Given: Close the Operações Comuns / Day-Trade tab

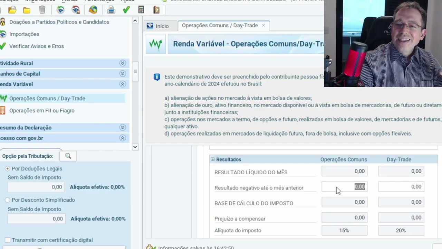Looking at the screenshot, I should [263, 26].
